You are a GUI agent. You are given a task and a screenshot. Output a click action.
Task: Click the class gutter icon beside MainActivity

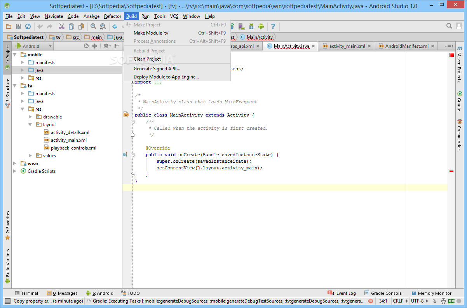pos(126,115)
